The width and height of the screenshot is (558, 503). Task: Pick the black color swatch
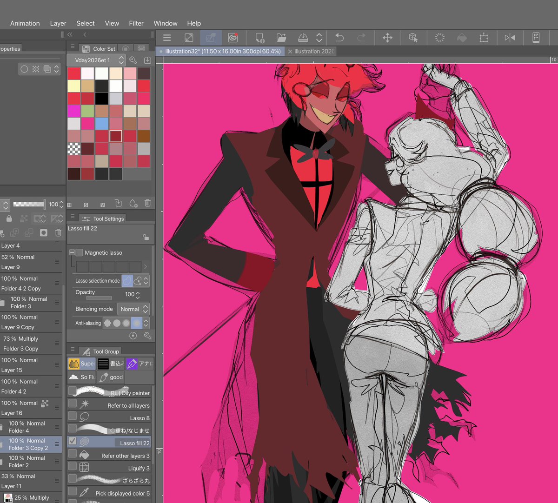[101, 99]
